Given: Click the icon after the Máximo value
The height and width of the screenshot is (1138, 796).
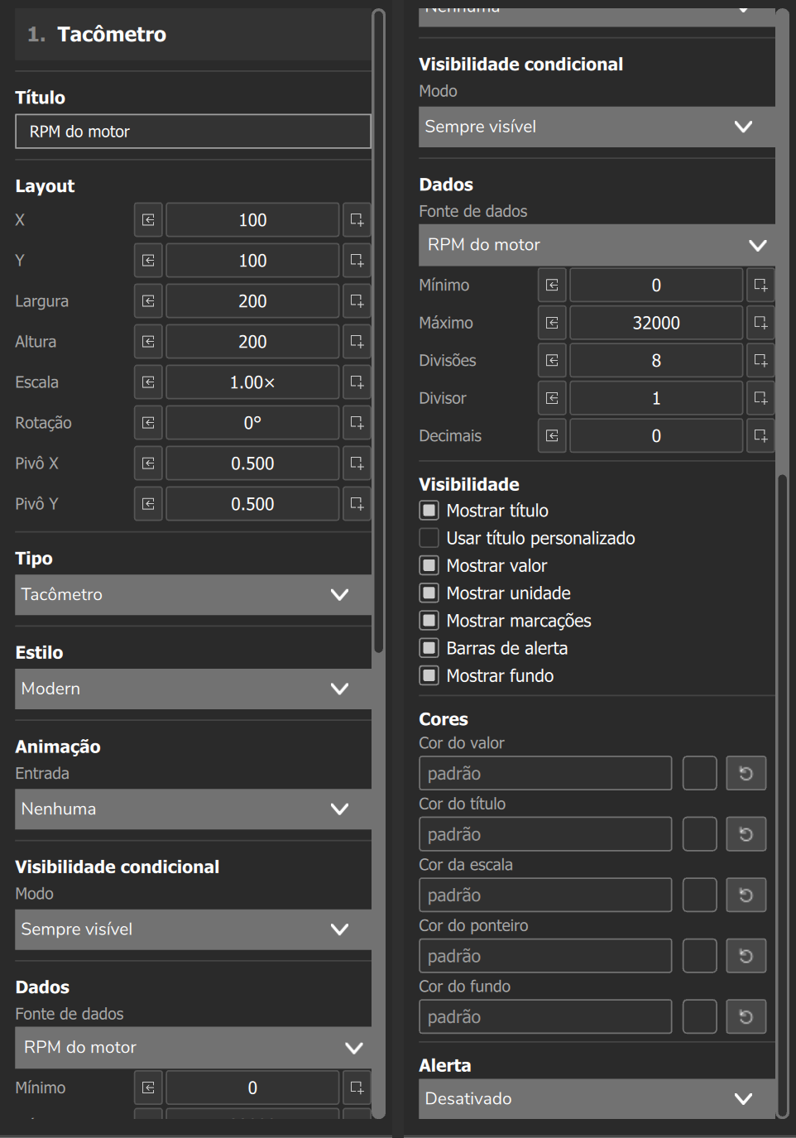Looking at the screenshot, I should 760,323.
